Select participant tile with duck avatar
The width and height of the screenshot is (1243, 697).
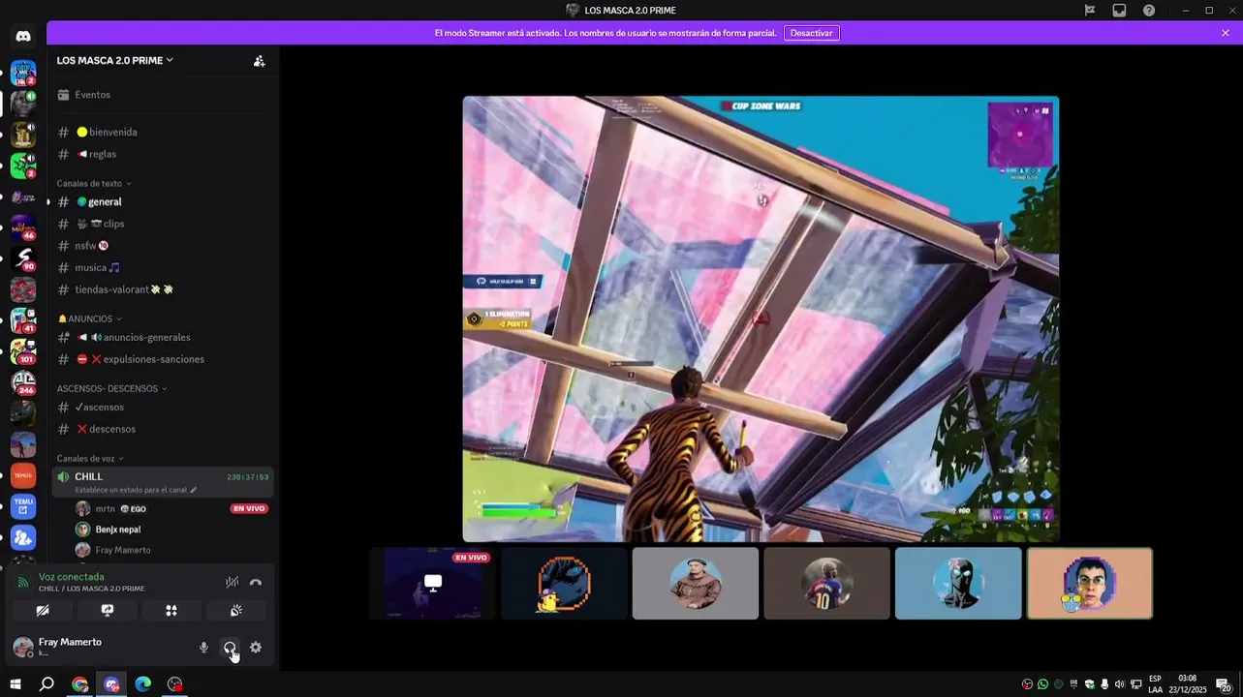click(x=564, y=583)
